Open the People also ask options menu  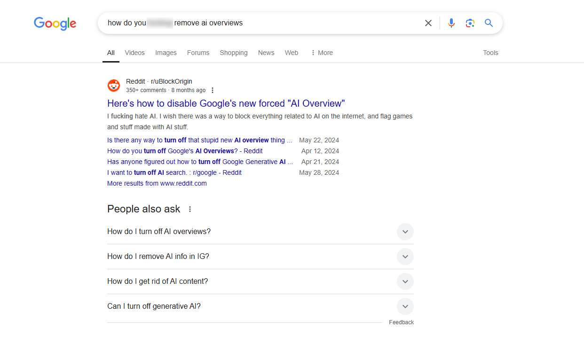pos(190,209)
